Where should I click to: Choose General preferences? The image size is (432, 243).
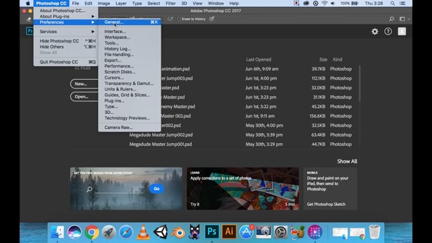click(x=130, y=22)
